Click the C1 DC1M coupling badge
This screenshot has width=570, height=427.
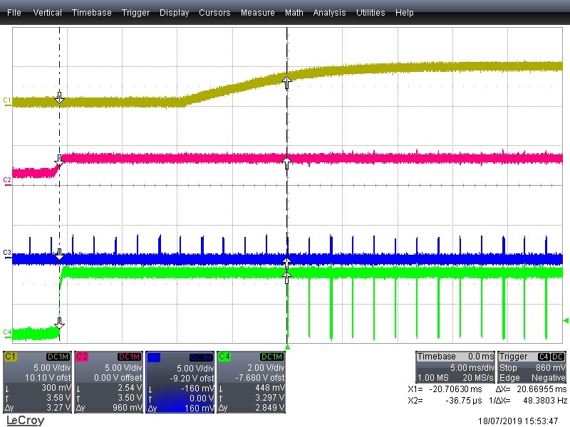click(x=58, y=357)
